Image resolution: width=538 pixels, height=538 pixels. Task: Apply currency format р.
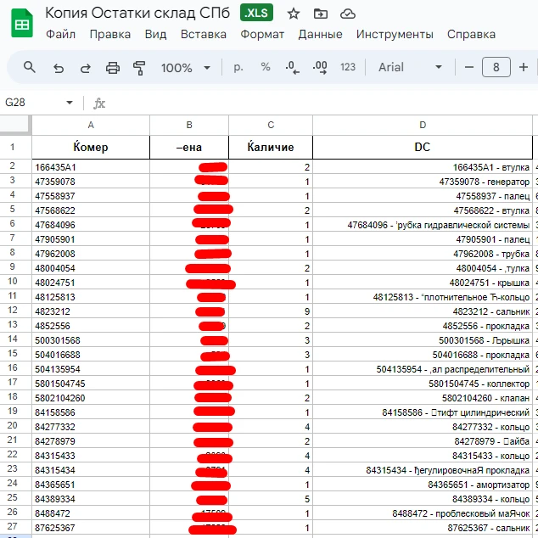pyautogui.click(x=238, y=67)
